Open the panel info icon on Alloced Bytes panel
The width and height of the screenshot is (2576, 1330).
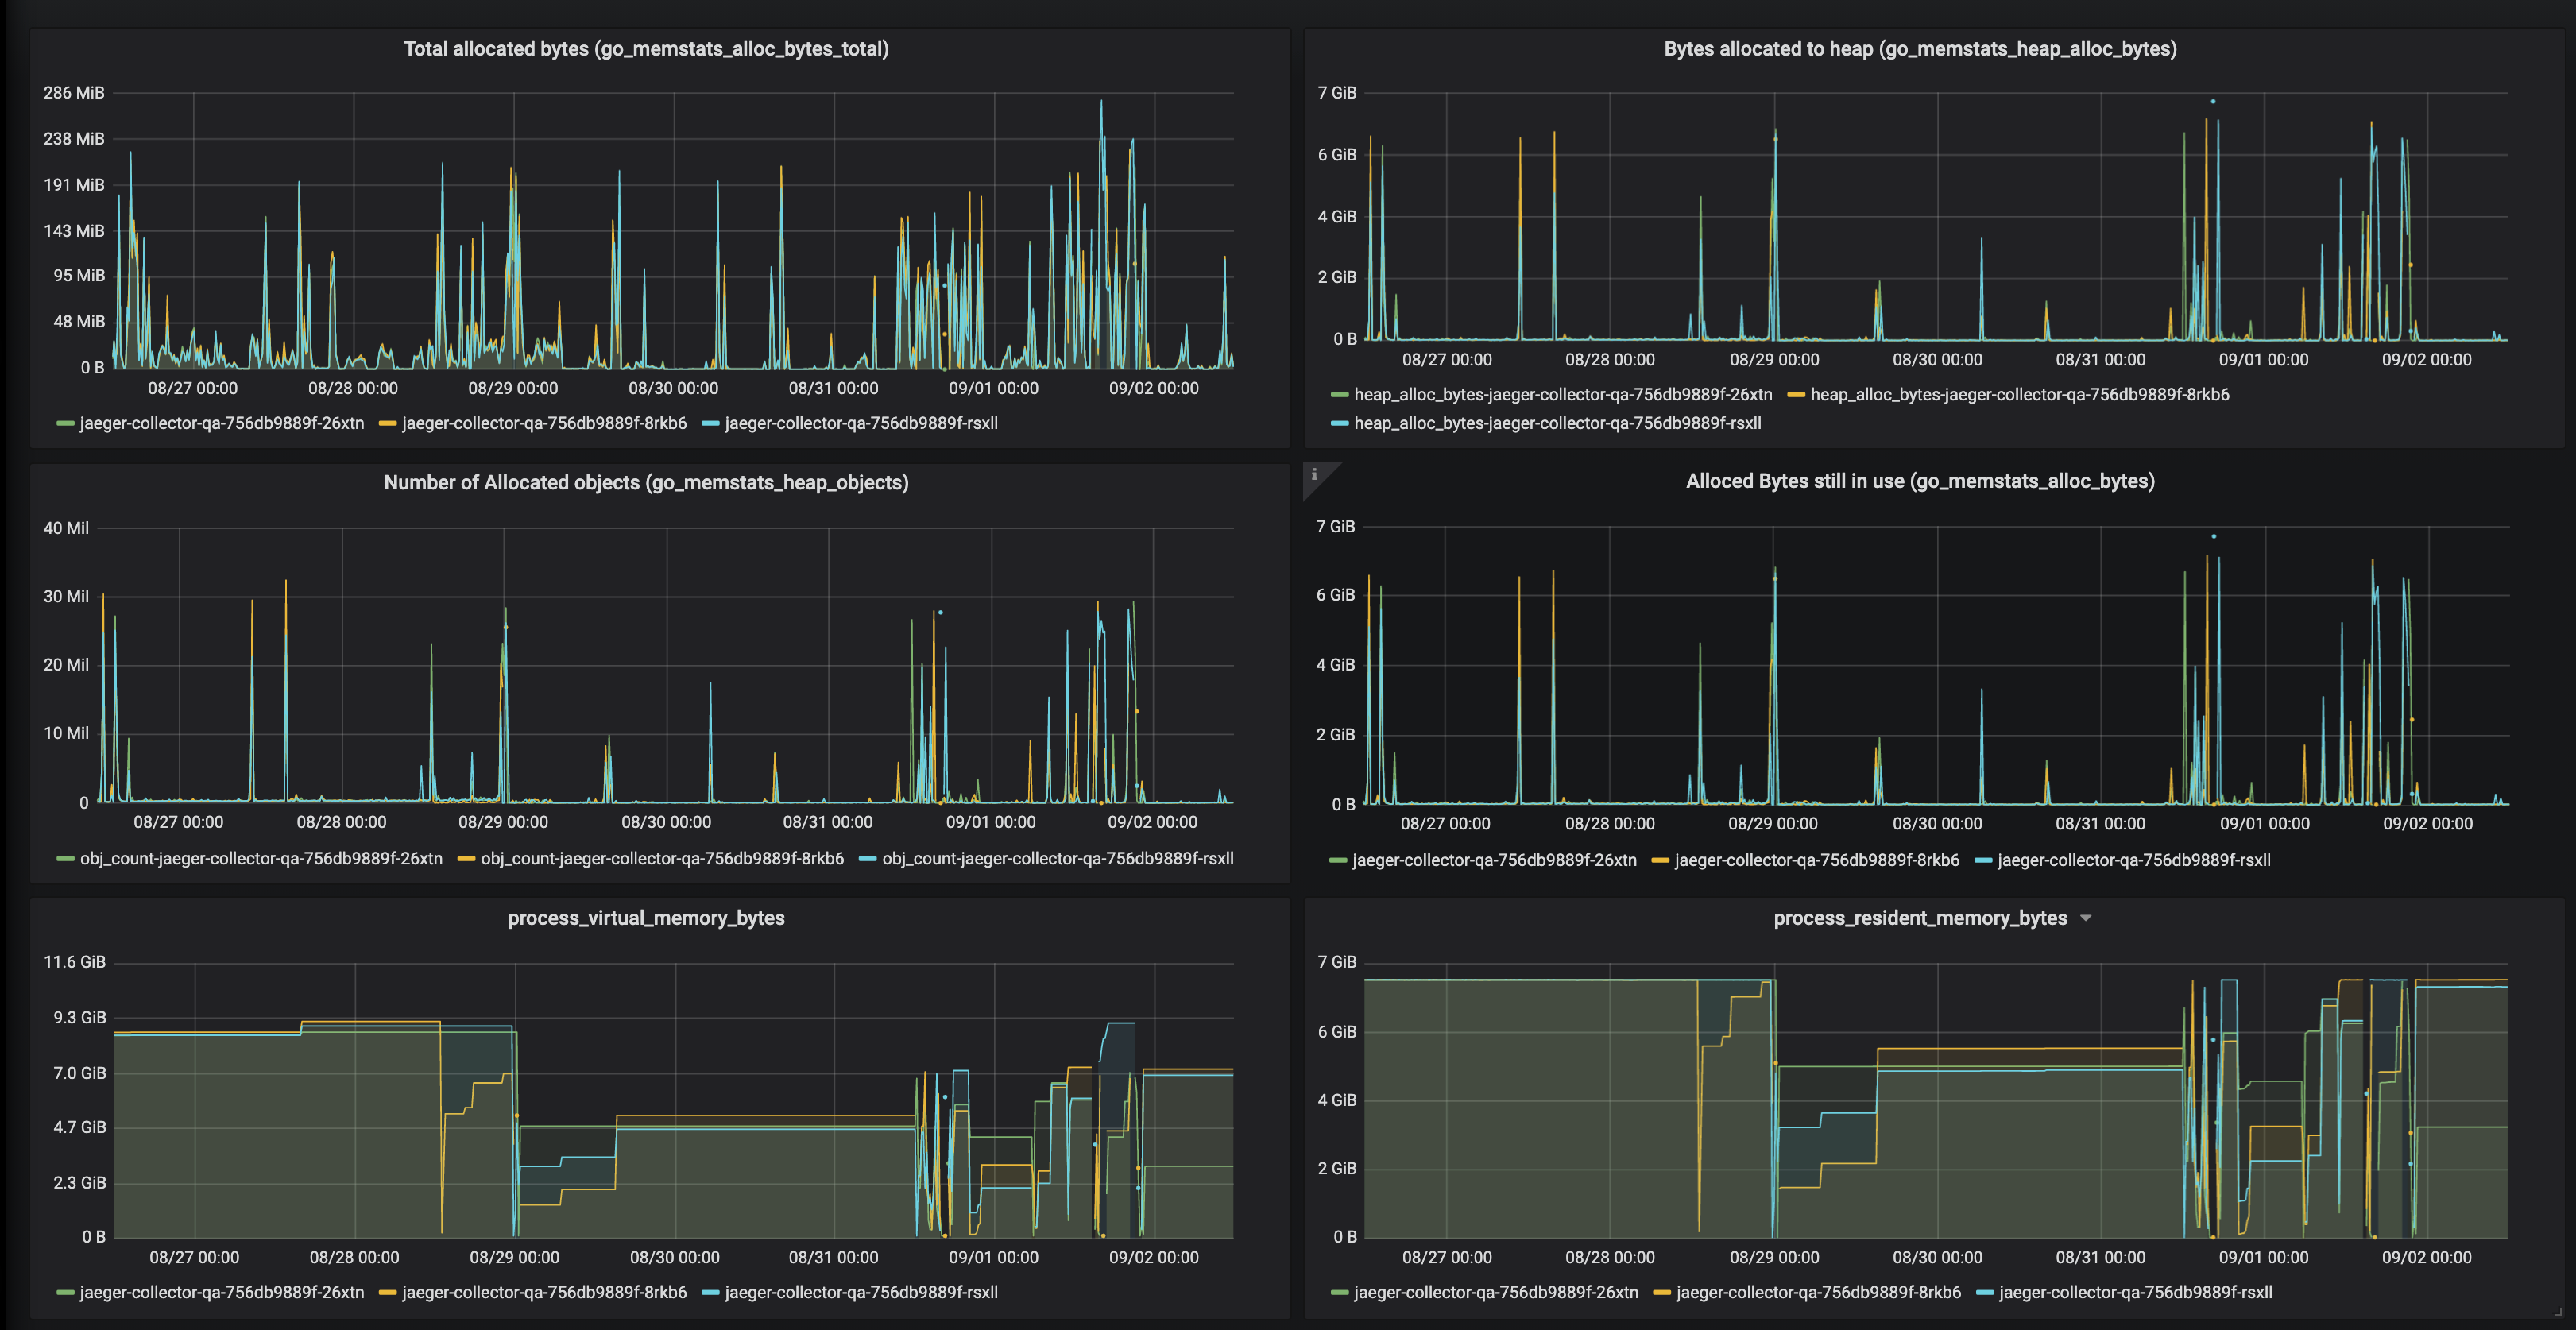(x=1317, y=477)
